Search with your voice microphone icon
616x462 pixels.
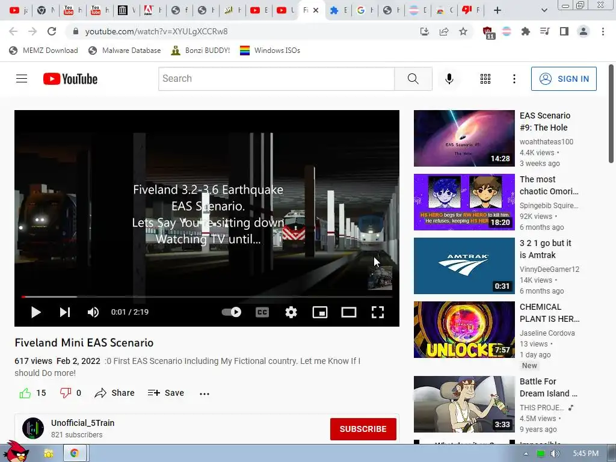(449, 79)
